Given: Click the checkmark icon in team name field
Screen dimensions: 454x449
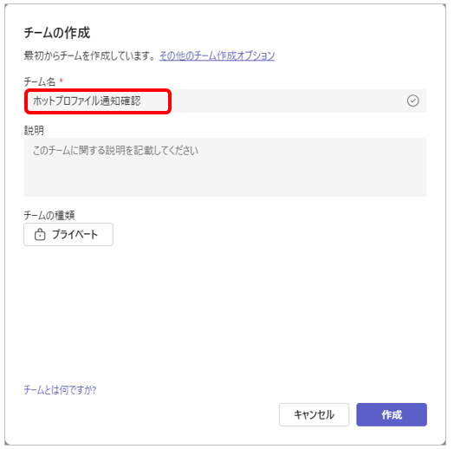Looking at the screenshot, I should [x=412, y=101].
